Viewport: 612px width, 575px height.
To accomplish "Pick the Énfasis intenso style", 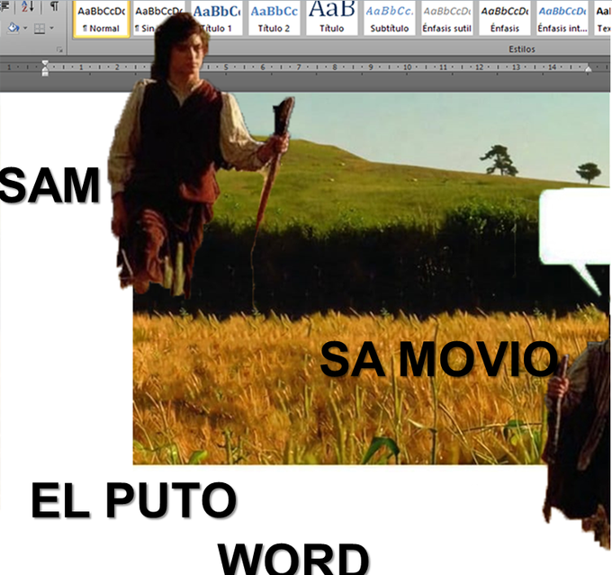I will 562,19.
